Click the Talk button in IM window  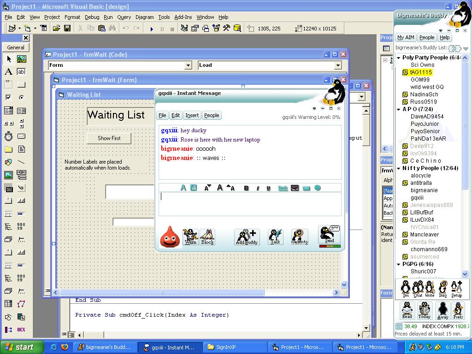pos(275,237)
